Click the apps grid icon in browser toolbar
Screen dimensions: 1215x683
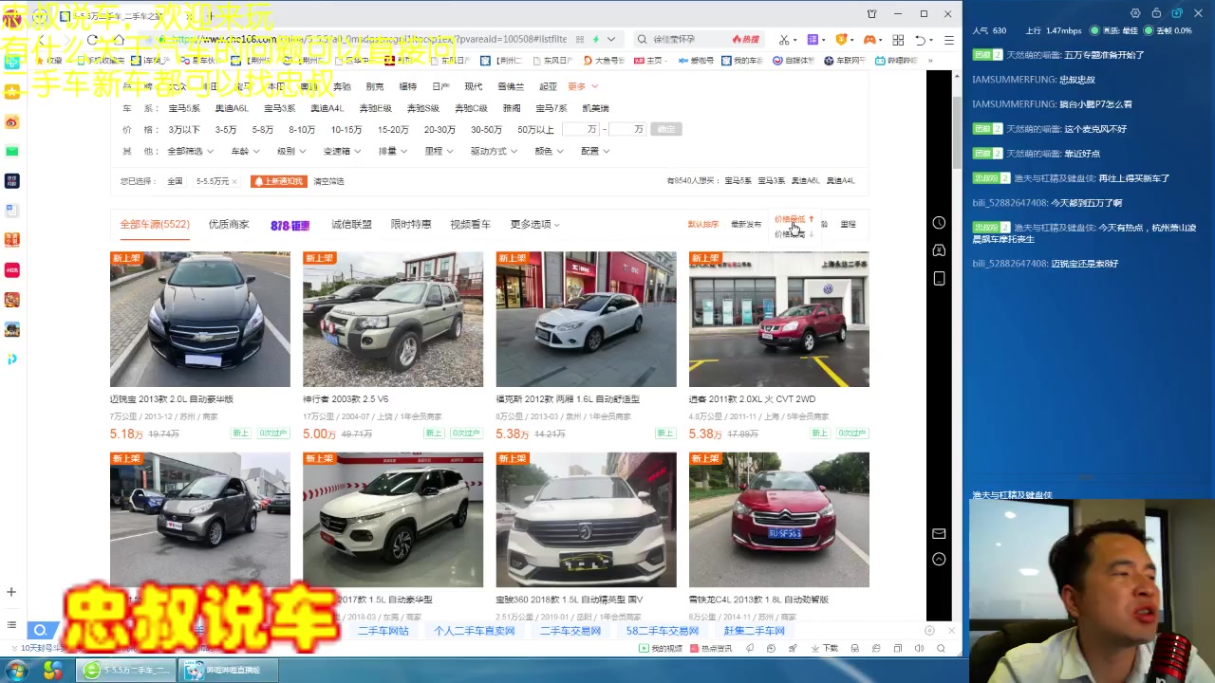coord(898,40)
